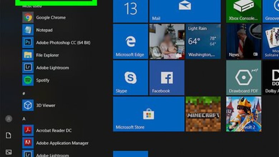Open the Microsoft Store tile
Image resolution: width=279 pixels, height=157 pixels.
(149, 114)
